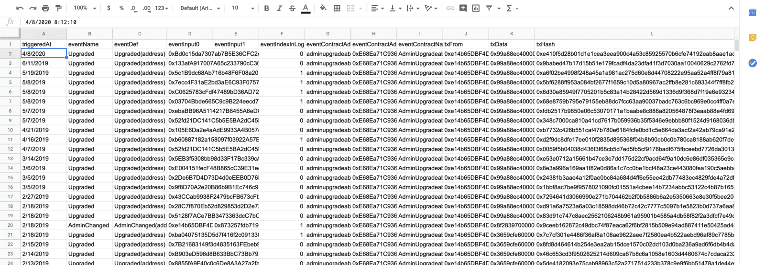Hide the menus with the chevron
The height and width of the screenshot is (265, 765).
pos(731,8)
